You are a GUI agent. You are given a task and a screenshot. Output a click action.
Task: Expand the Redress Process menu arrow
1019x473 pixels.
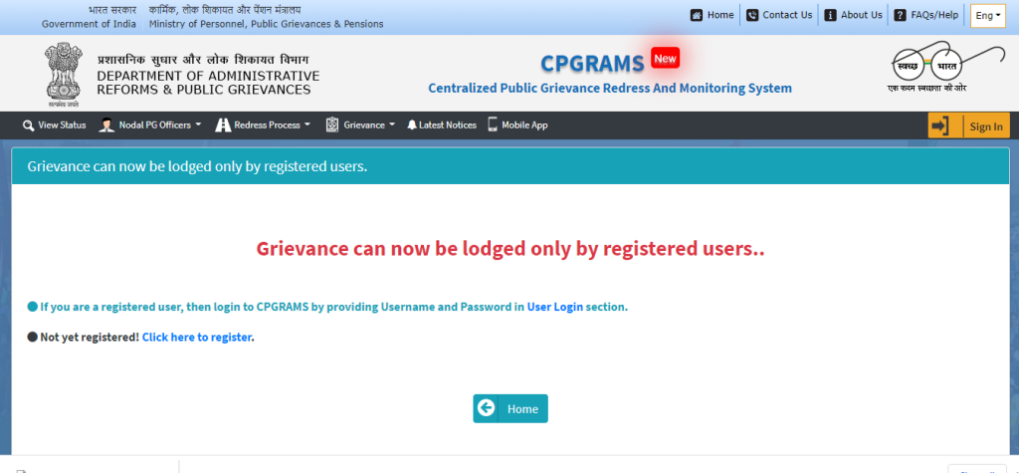(x=307, y=124)
